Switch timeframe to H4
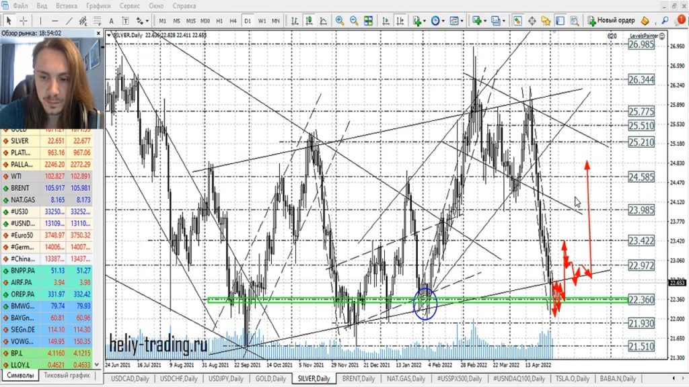 [233, 21]
